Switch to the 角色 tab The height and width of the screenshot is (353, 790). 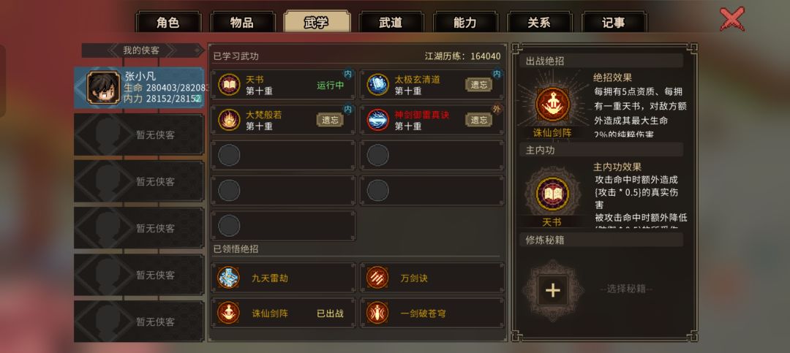(168, 23)
